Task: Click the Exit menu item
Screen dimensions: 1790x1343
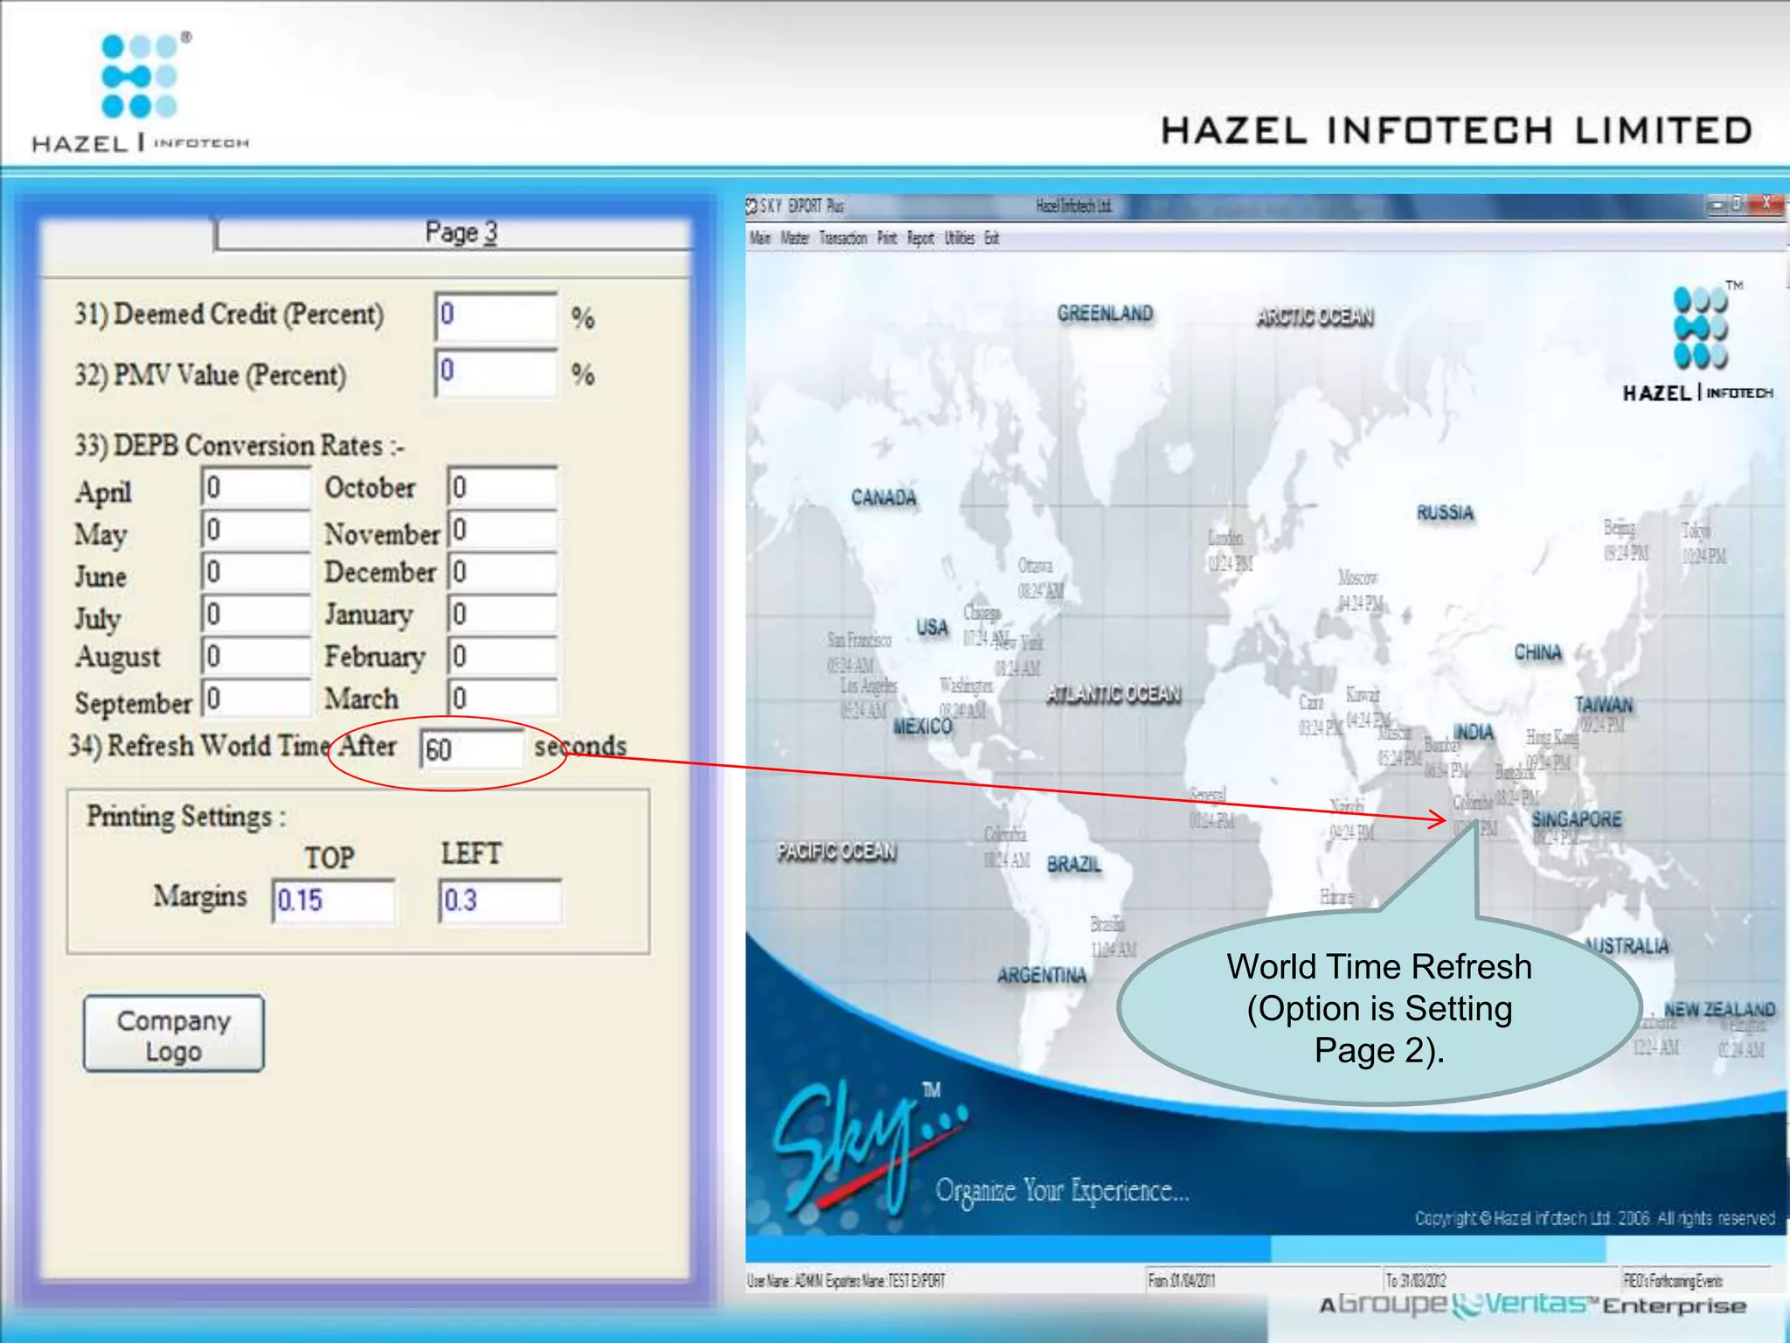Action: pos(991,238)
